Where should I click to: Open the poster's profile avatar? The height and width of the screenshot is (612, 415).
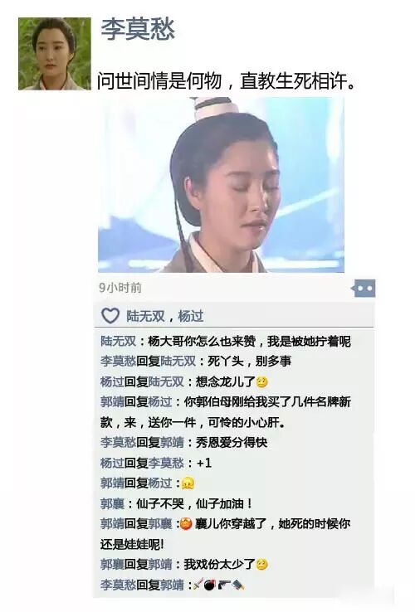(x=54, y=53)
